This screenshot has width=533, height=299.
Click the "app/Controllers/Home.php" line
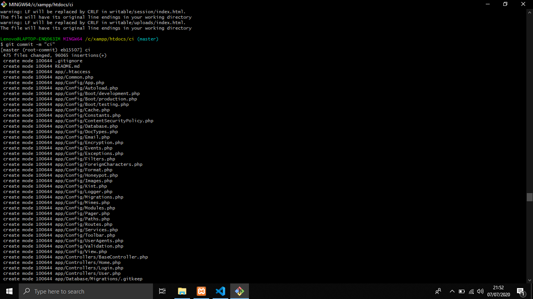(x=62, y=262)
